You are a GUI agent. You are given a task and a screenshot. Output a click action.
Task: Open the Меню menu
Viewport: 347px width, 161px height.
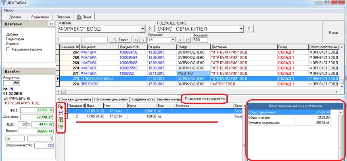coord(8,10)
